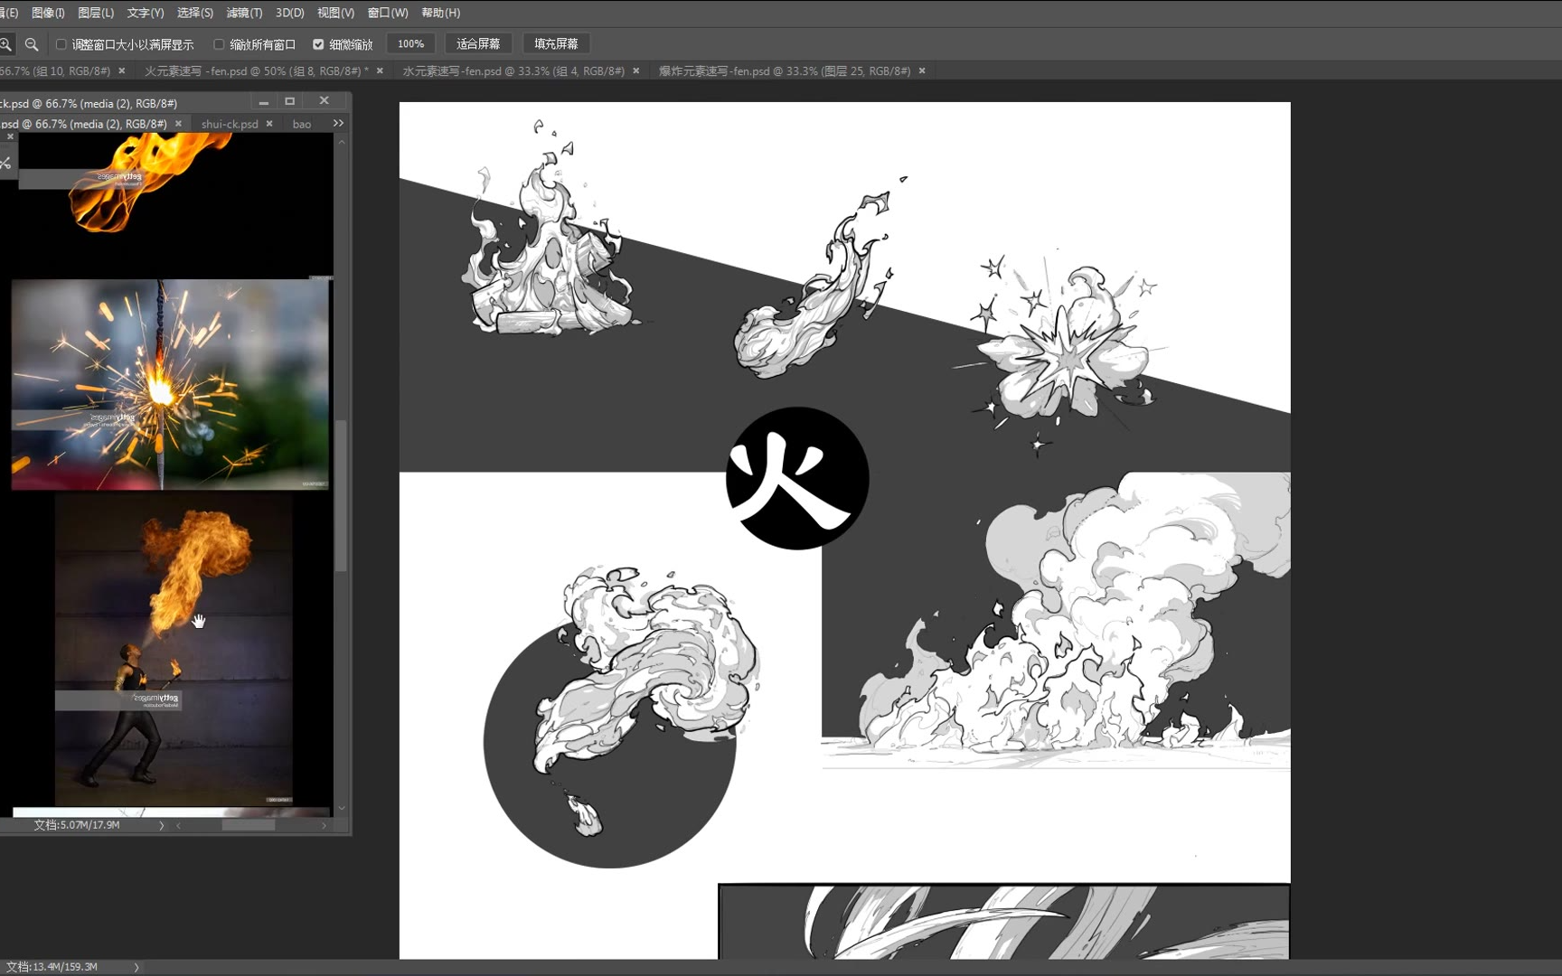This screenshot has width=1562, height=976.
Task: Close the shui-ck.psd tab in floating window
Action: tap(269, 124)
